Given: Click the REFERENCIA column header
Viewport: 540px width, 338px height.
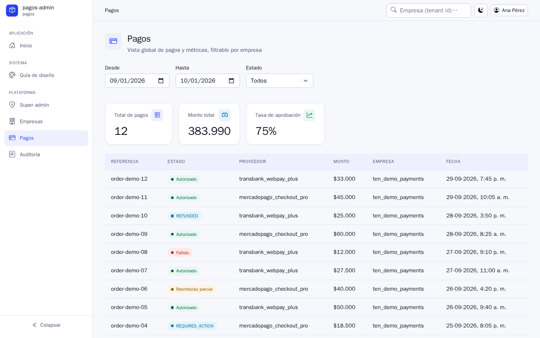Looking at the screenshot, I should coord(124,161).
